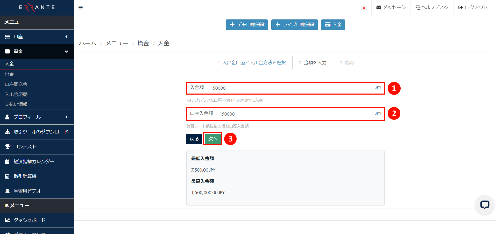Click the 取引計算機 calculator icon
The height and width of the screenshot is (234, 496).
click(8, 176)
